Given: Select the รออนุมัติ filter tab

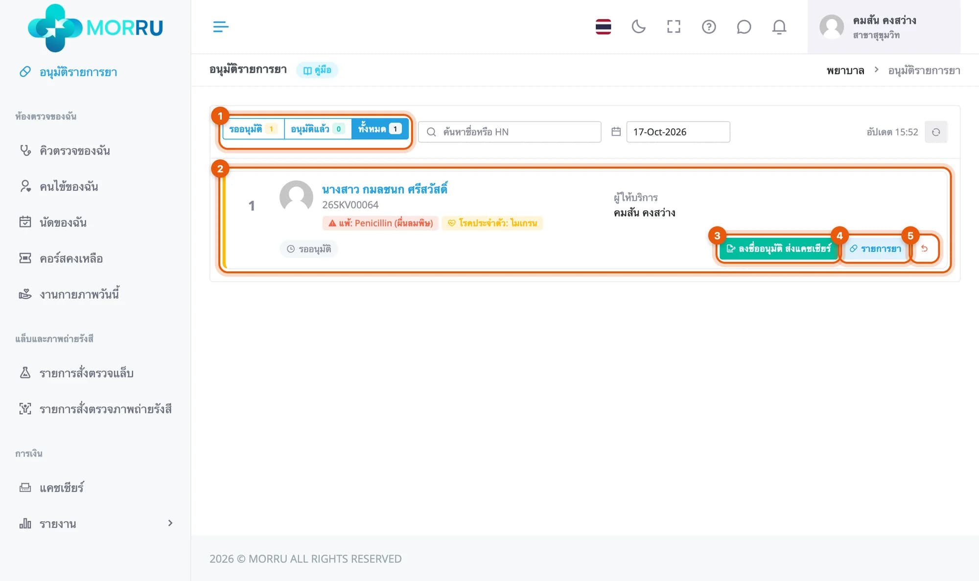Looking at the screenshot, I should coord(253,129).
